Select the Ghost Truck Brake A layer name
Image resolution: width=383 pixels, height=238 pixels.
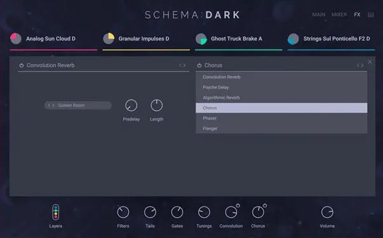pyautogui.click(x=236, y=39)
